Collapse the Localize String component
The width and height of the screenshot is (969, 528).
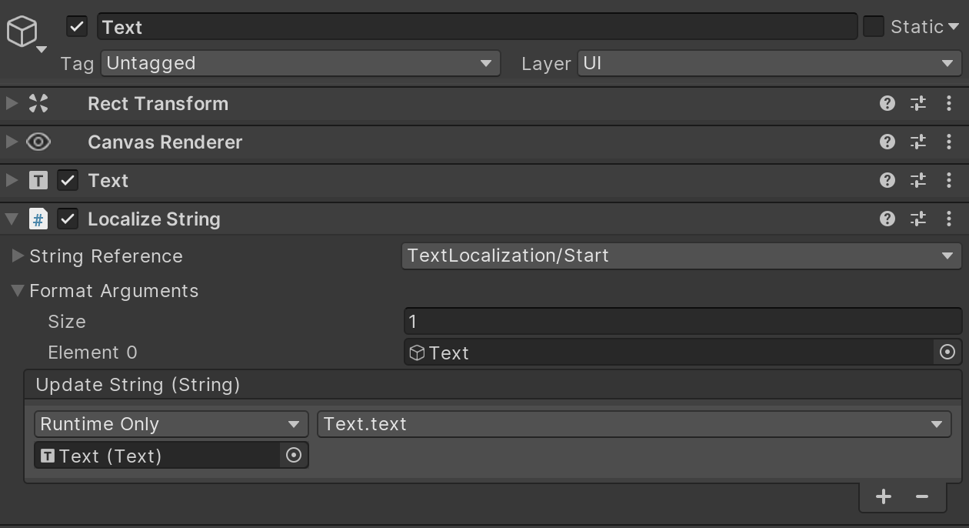(12, 219)
